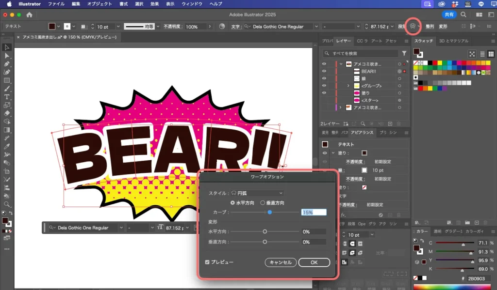Select the Paintbrush tool
The width and height of the screenshot is (497, 290).
click(x=7, y=88)
